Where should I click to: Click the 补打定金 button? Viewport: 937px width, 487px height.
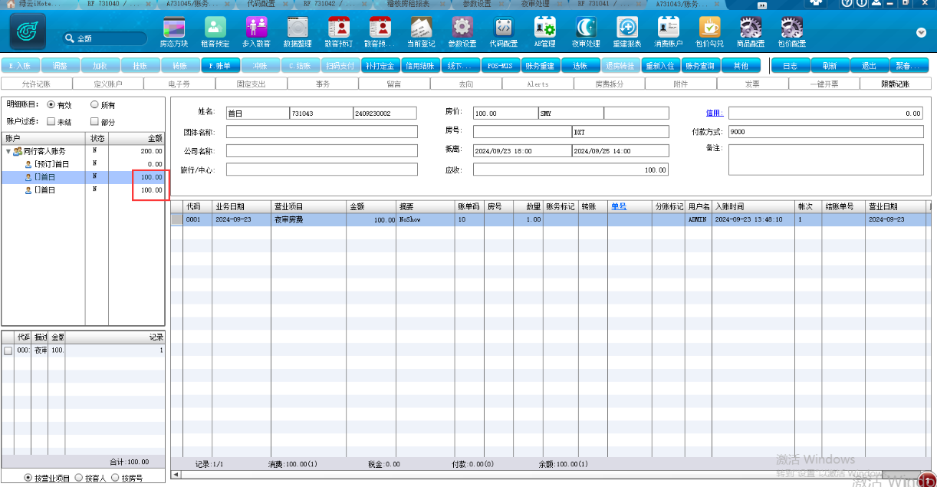click(381, 66)
